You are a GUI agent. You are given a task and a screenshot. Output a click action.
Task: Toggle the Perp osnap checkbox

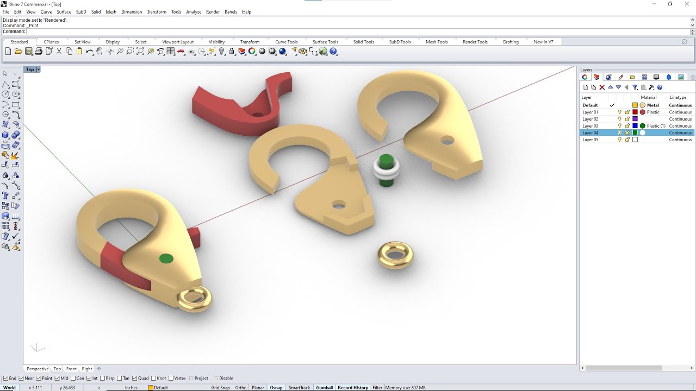pyautogui.click(x=103, y=379)
